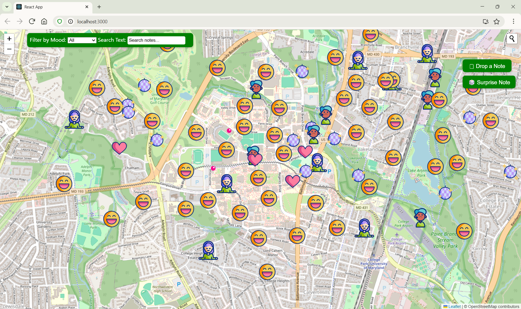Open a new browser tab
The width and height of the screenshot is (521, 309).
coord(99,7)
